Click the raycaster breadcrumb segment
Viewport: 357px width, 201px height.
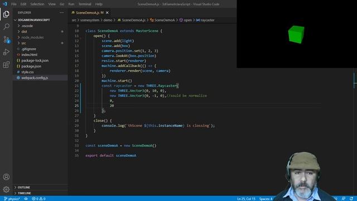tap(205, 20)
